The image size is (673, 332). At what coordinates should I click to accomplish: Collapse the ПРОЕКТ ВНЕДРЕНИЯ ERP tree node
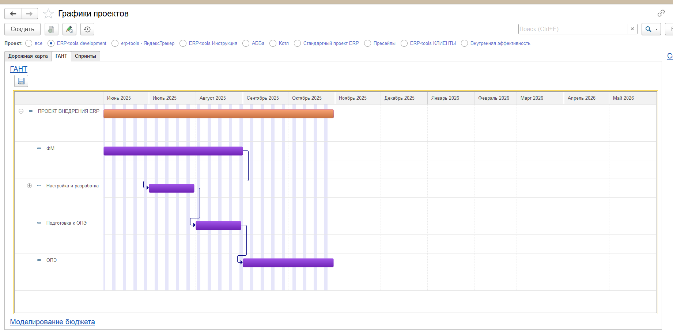tap(21, 111)
